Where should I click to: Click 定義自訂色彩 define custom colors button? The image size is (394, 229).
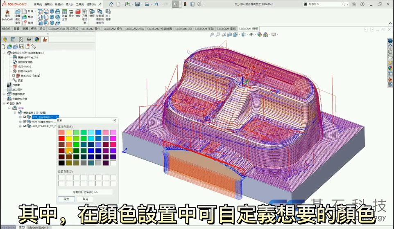tap(85, 192)
